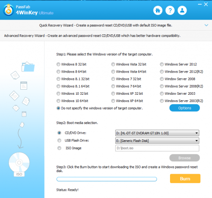Click the orange Burn button

185,178
